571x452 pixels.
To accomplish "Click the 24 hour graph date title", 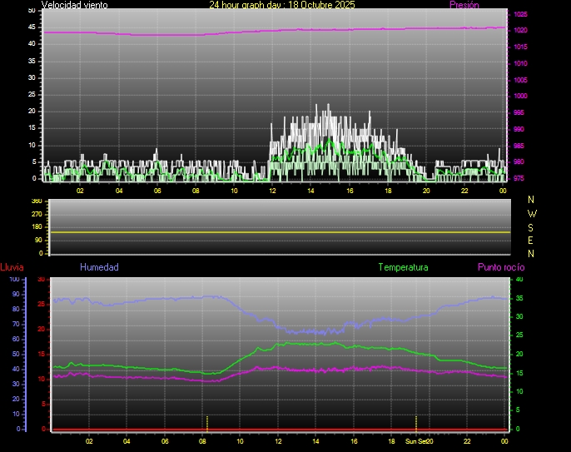I will pos(282,5).
